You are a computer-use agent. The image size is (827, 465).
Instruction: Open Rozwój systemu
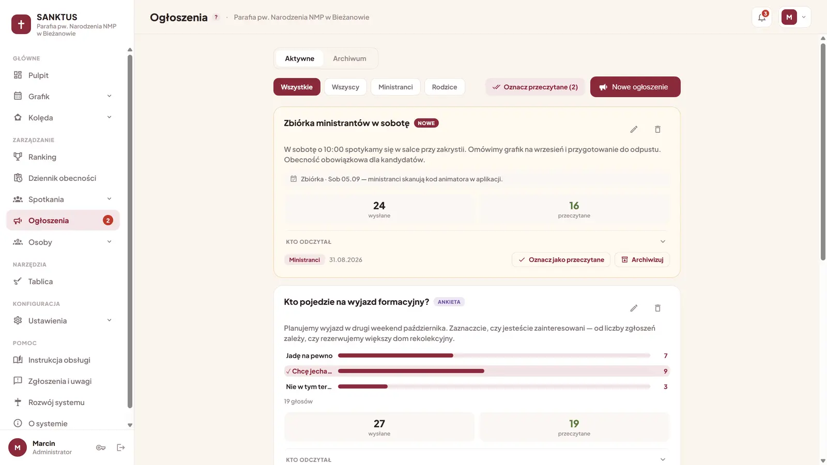pos(63,402)
